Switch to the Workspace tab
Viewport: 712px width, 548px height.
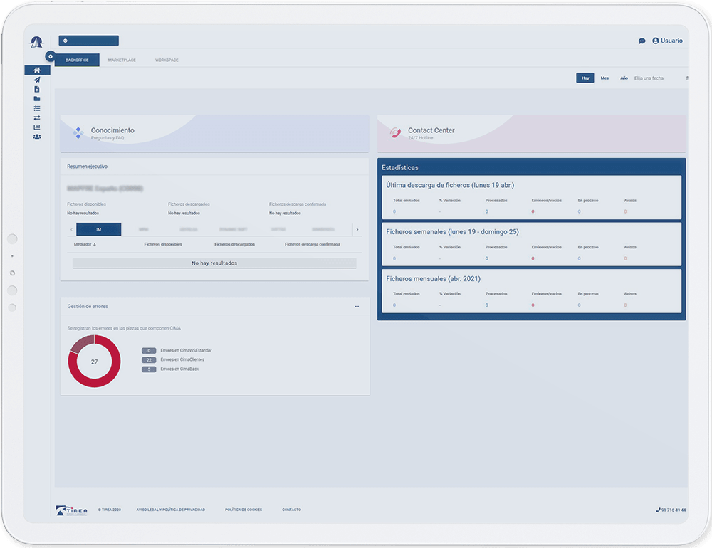pos(167,60)
